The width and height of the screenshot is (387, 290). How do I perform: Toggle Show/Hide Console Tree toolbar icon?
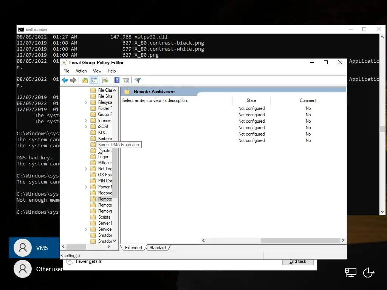pyautogui.click(x=94, y=80)
